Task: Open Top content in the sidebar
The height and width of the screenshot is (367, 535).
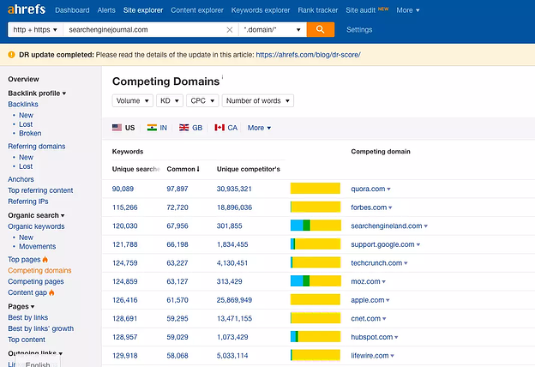Action: pyautogui.click(x=27, y=340)
